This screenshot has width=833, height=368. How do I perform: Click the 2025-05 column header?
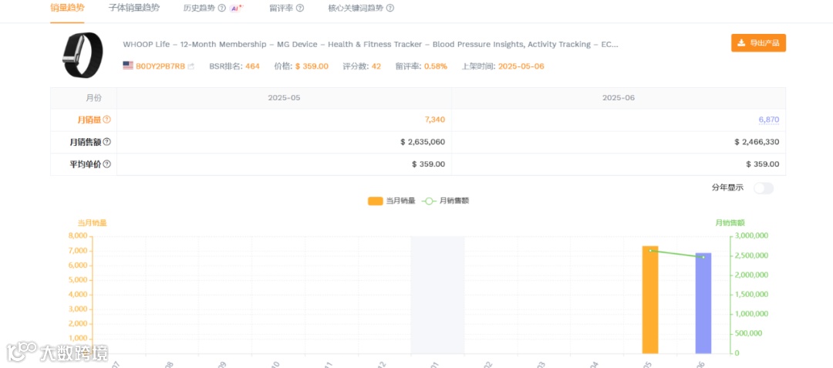tap(284, 98)
